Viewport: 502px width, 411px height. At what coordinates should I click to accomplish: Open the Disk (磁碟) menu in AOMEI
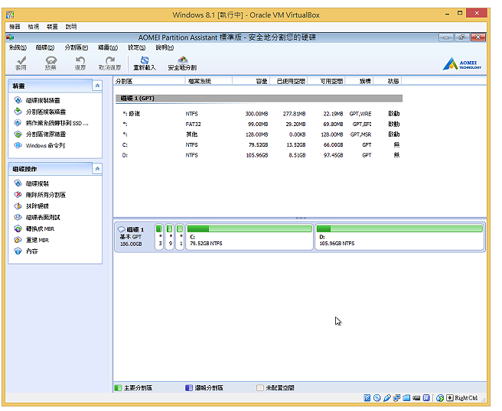click(x=45, y=47)
